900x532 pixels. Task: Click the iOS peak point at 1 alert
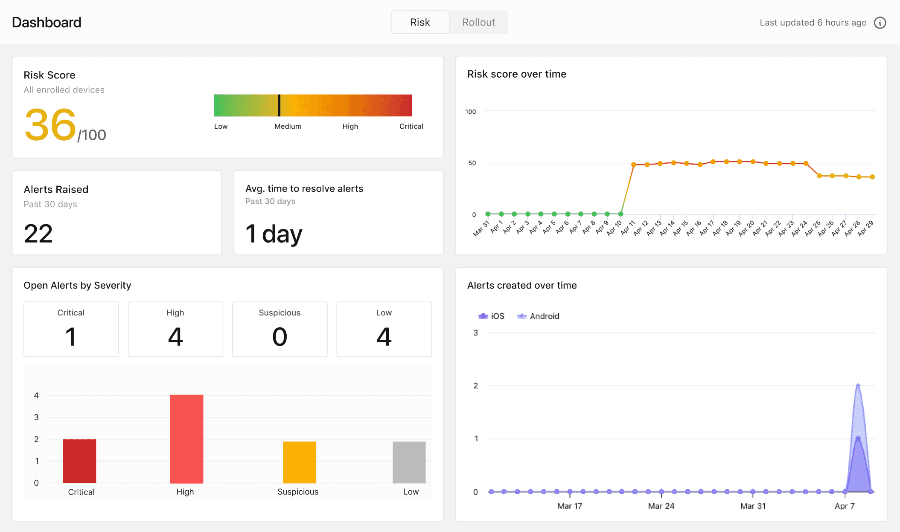click(x=858, y=439)
